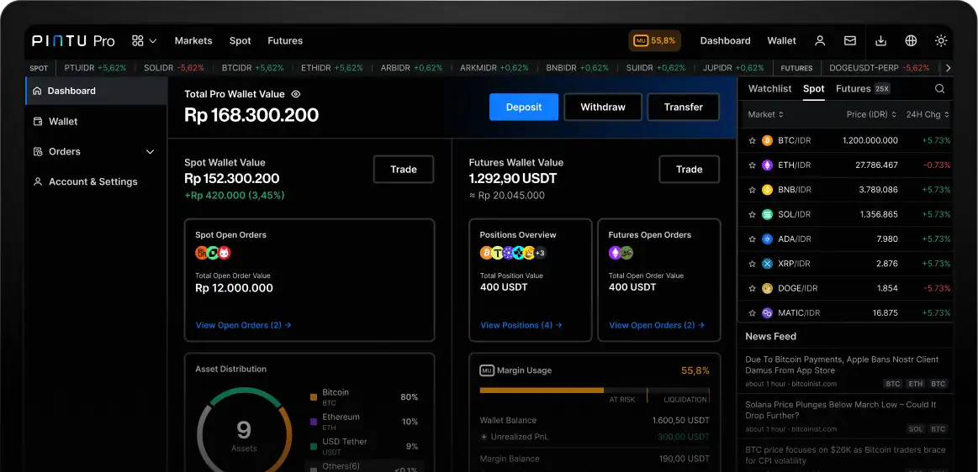Open View Positions (4) link
Screen dimensions: 978x472
point(521,325)
